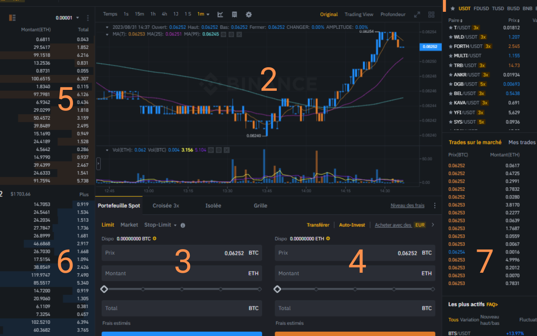Add BTC funds via plus icon

155,239
